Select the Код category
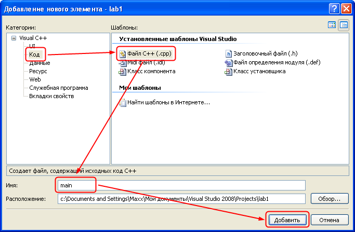The height and width of the screenshot is (232, 355). coord(34,54)
